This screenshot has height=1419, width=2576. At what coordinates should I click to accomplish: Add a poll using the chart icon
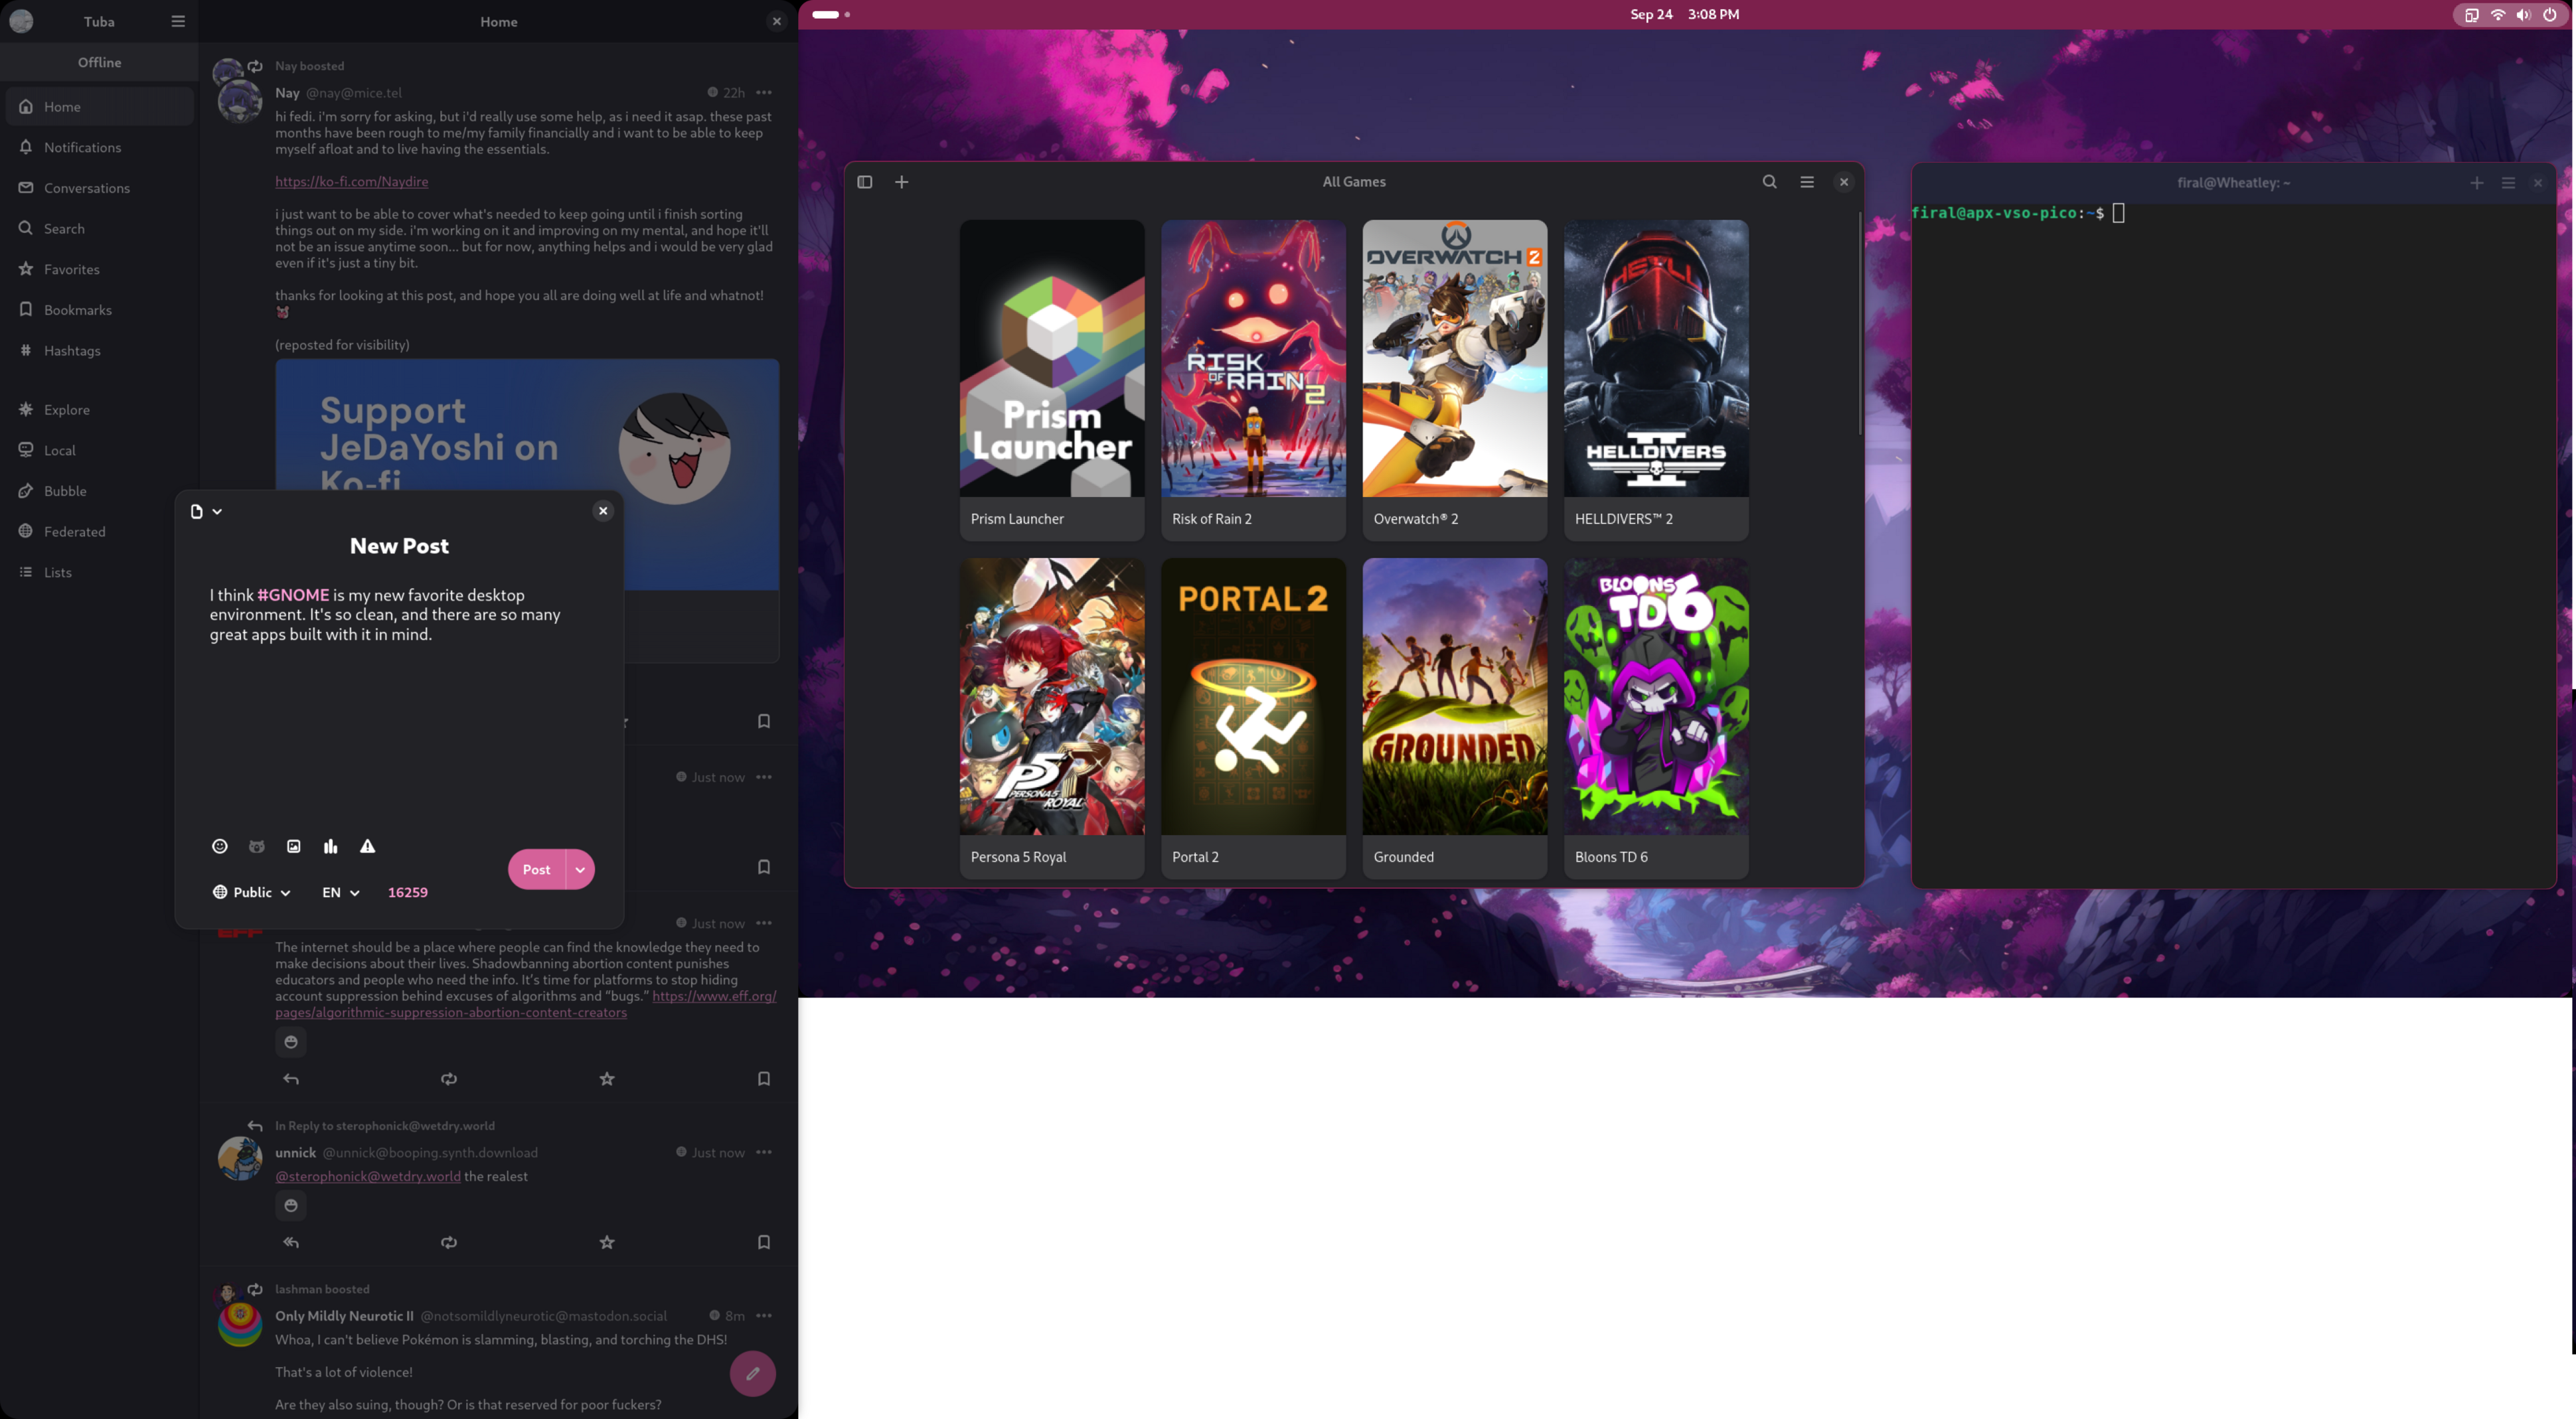click(x=331, y=846)
